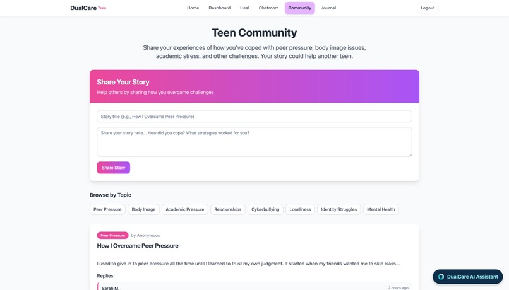Navigate to the Heal section
The image size is (509, 290).
click(x=244, y=8)
